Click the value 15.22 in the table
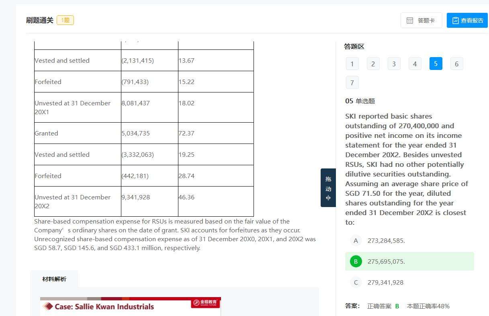 (x=186, y=82)
